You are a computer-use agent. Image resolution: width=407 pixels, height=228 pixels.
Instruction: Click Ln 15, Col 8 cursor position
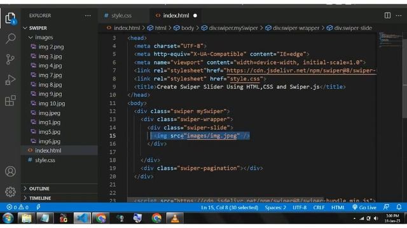coord(230,207)
